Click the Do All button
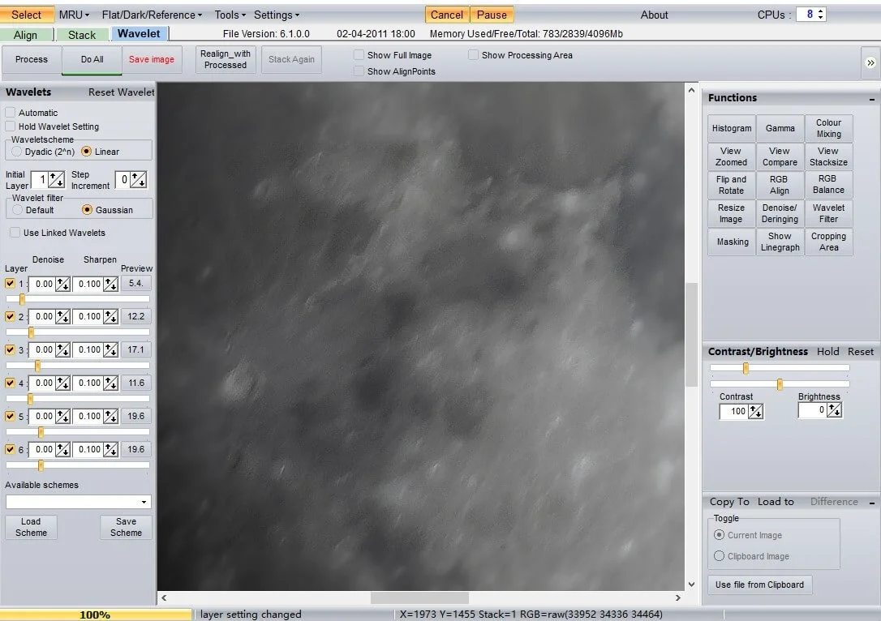The width and height of the screenshot is (881, 621). (92, 59)
